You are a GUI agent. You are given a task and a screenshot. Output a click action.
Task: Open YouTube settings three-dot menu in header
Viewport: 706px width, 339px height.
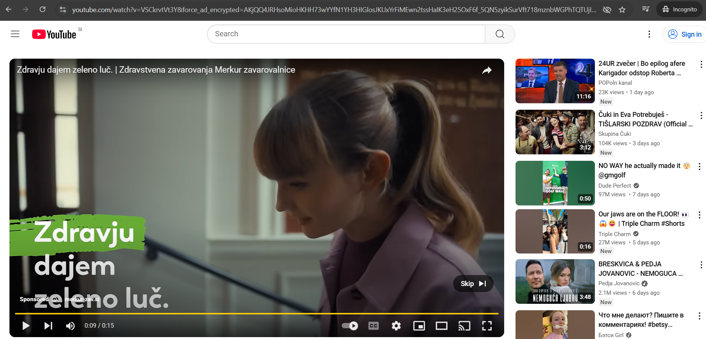pyautogui.click(x=649, y=34)
